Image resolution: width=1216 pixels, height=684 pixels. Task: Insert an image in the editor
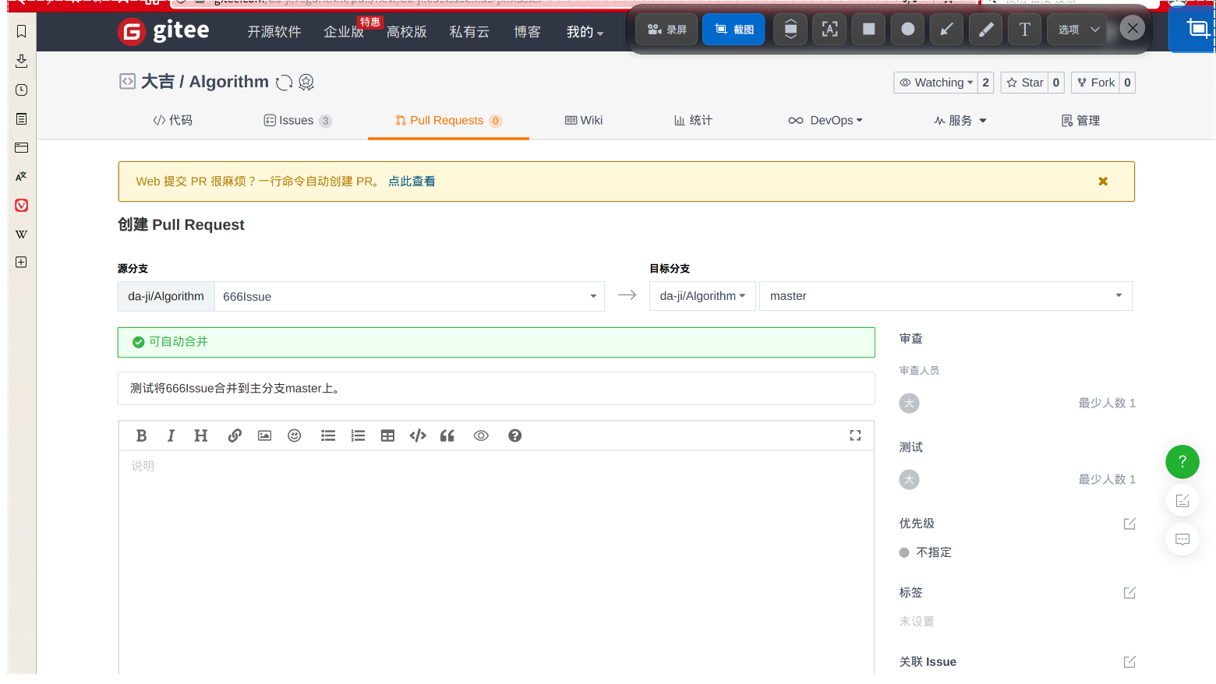coord(265,435)
